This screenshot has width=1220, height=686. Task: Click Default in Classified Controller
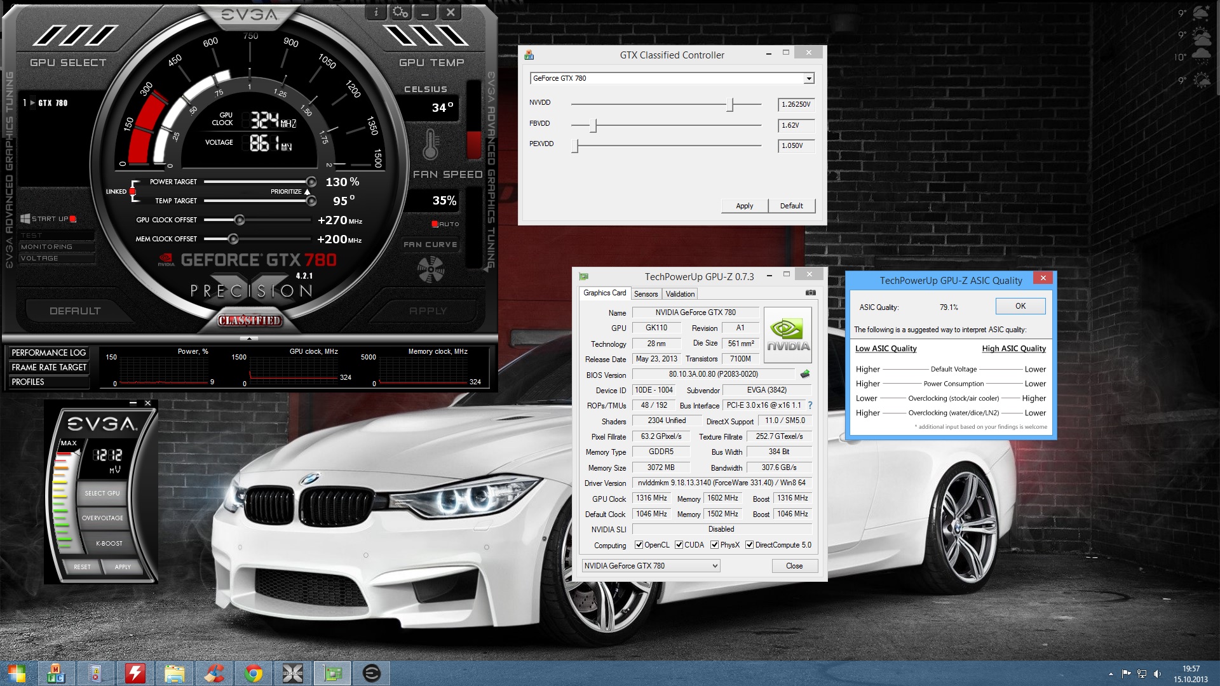click(791, 206)
